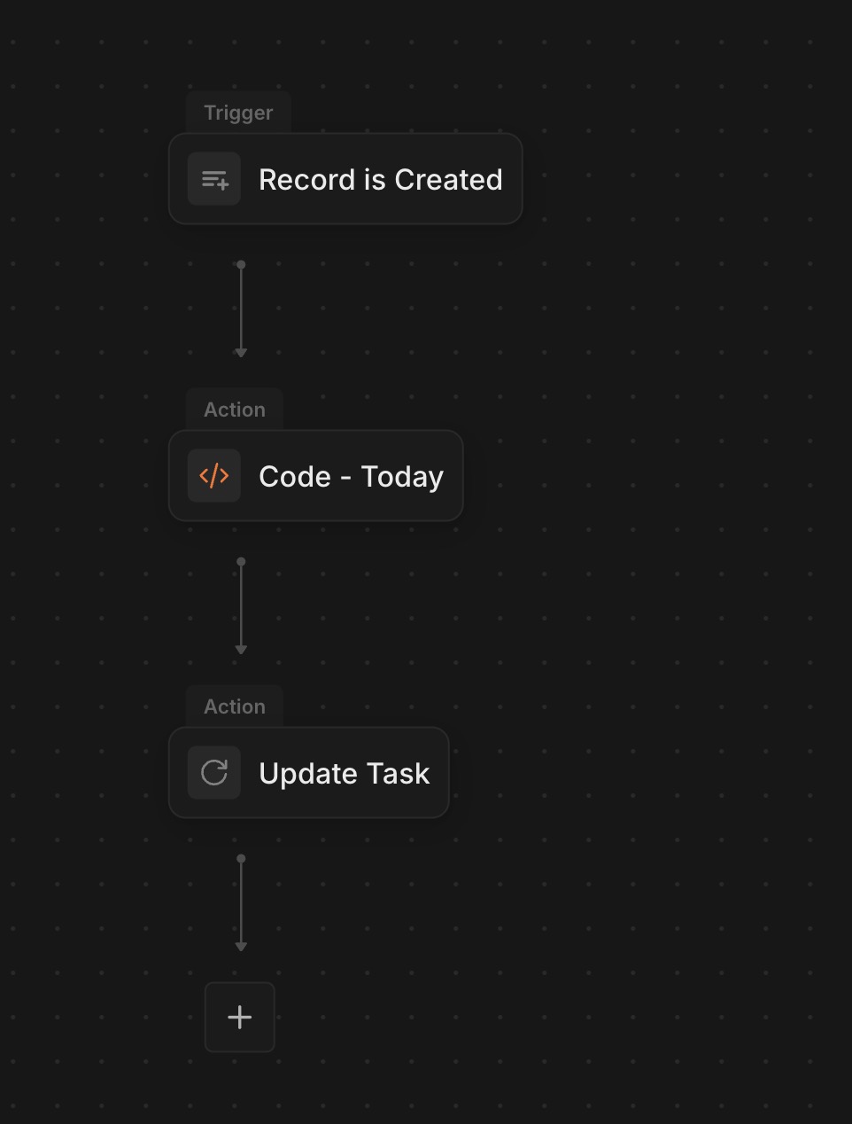Click the output dot under Record is Created
Screen dimensions: 852x1124
point(241,264)
